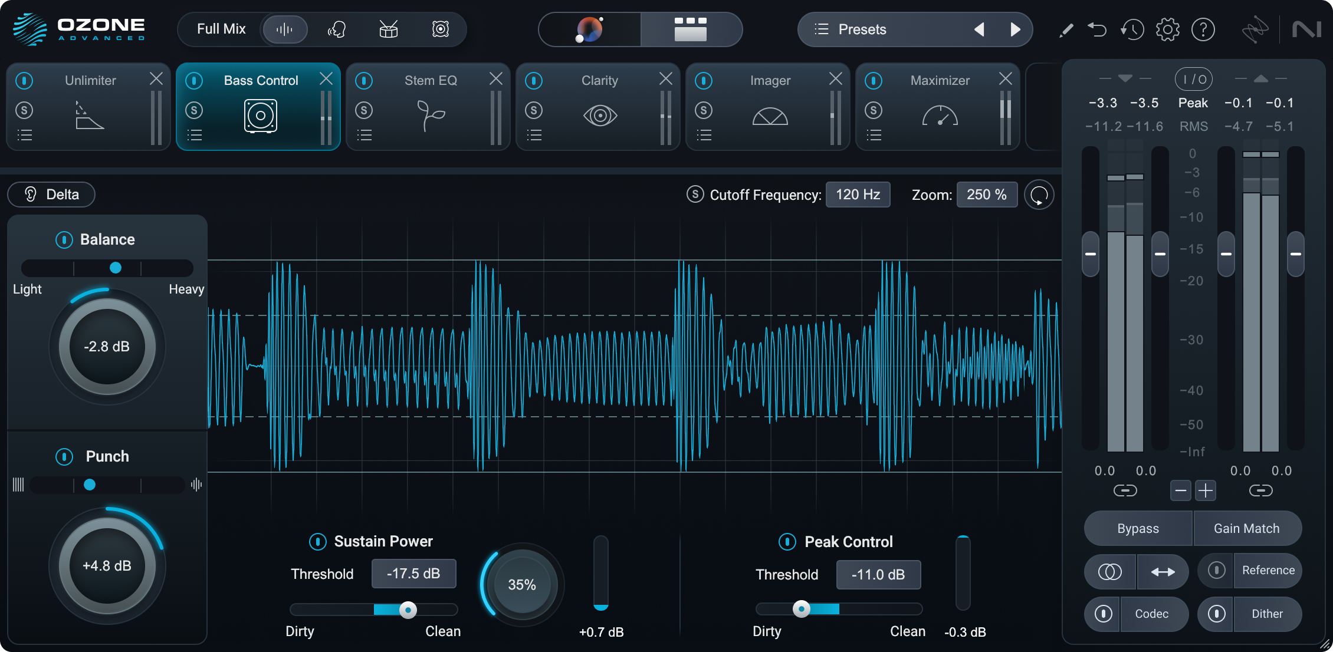Solo the Cutoff Frequency band
The height and width of the screenshot is (652, 1333).
(695, 195)
